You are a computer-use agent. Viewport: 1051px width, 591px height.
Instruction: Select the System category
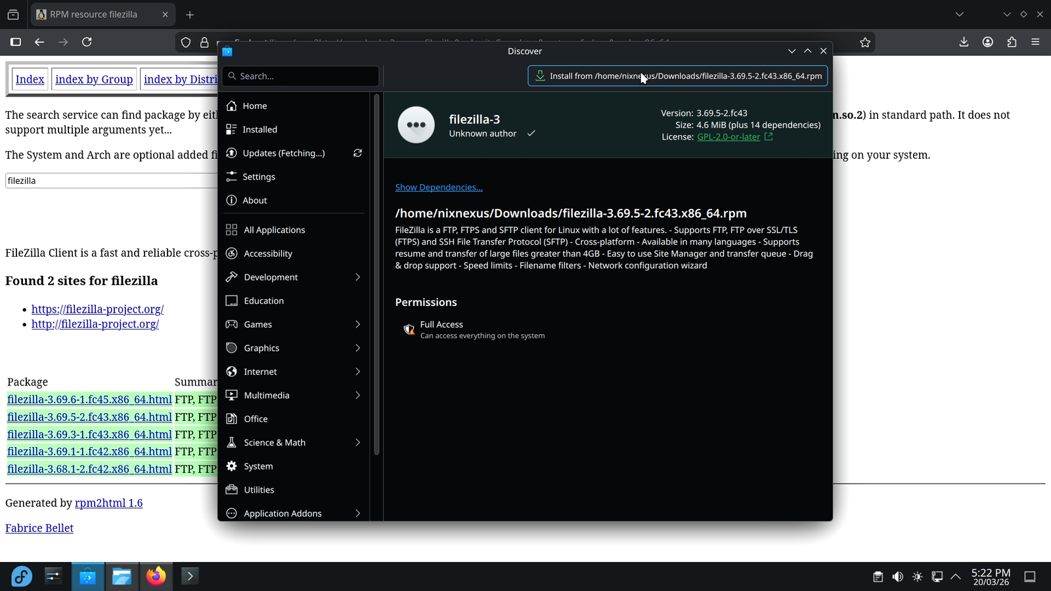tap(294, 466)
